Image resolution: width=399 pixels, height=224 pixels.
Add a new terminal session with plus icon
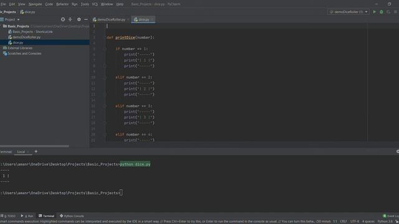[36, 151]
